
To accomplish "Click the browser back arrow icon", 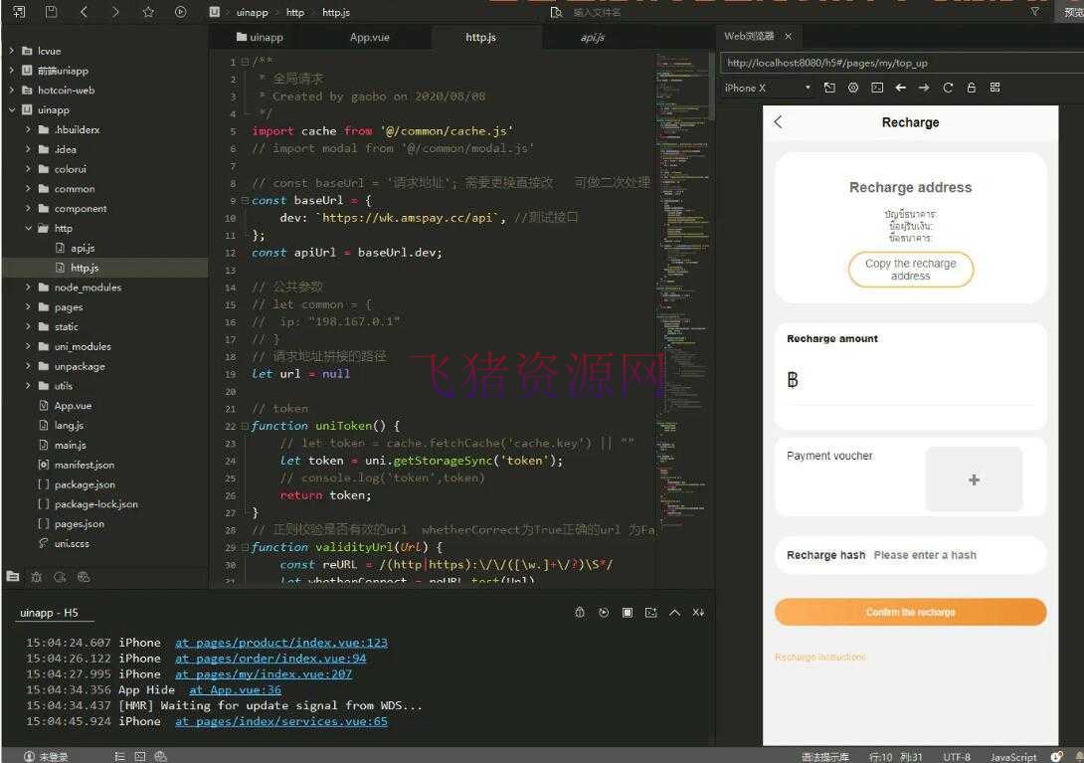I will (x=900, y=88).
